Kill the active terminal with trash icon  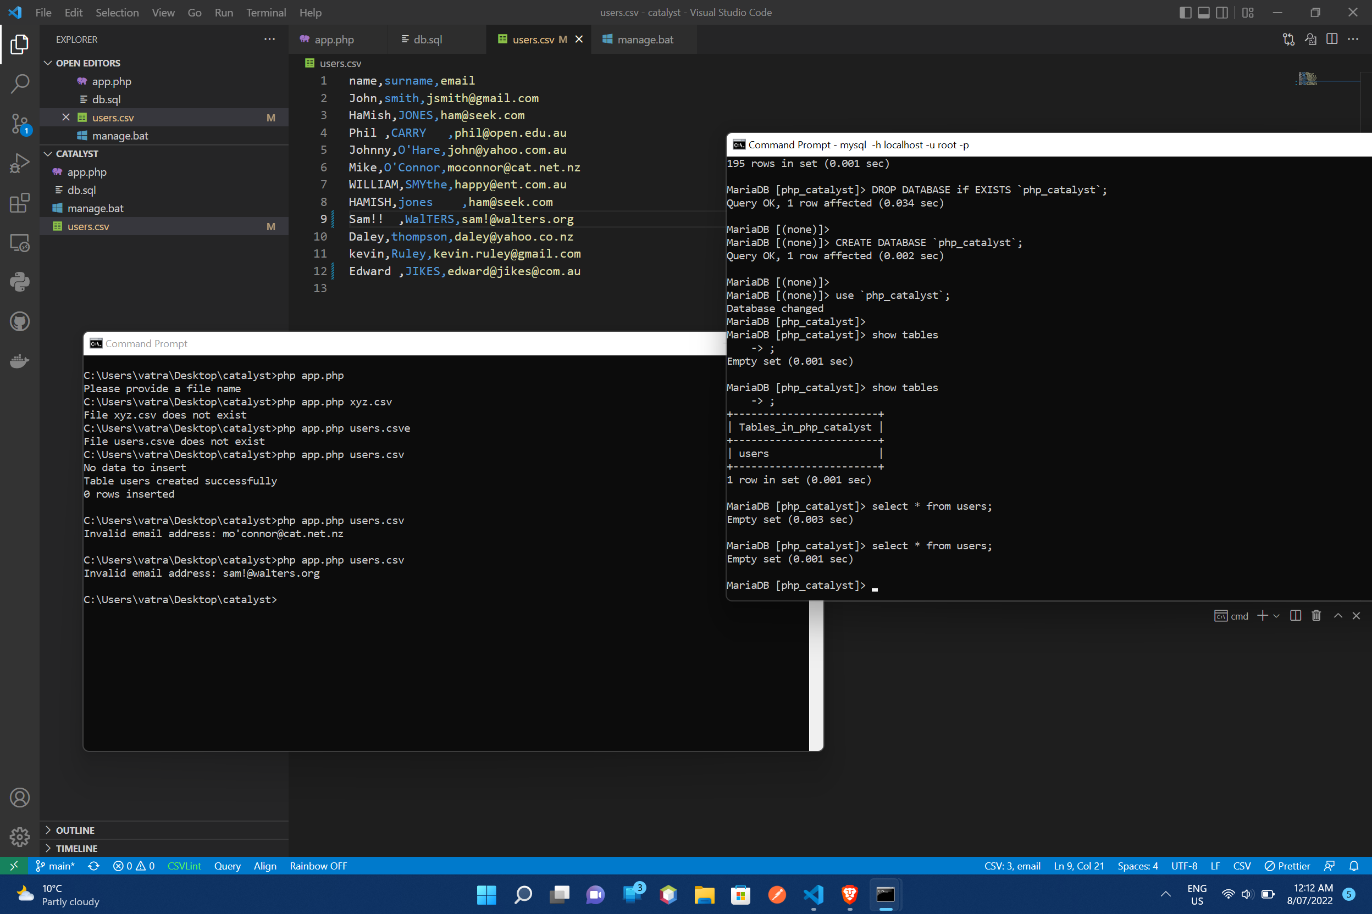click(1316, 615)
